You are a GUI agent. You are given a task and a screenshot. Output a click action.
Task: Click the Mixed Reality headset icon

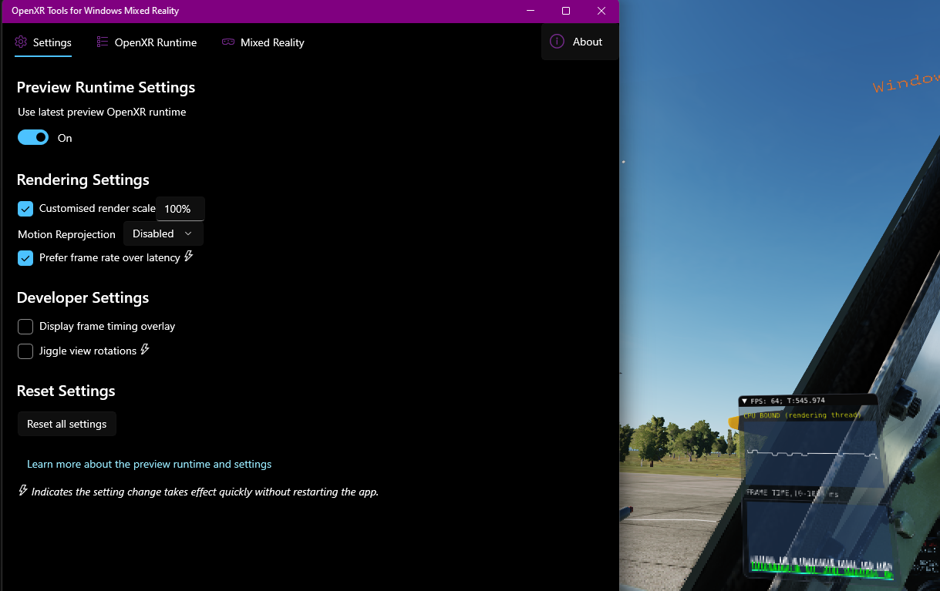point(228,42)
